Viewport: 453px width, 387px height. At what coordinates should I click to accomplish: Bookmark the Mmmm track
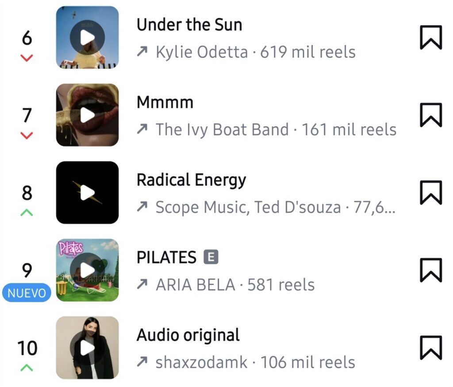click(x=431, y=115)
